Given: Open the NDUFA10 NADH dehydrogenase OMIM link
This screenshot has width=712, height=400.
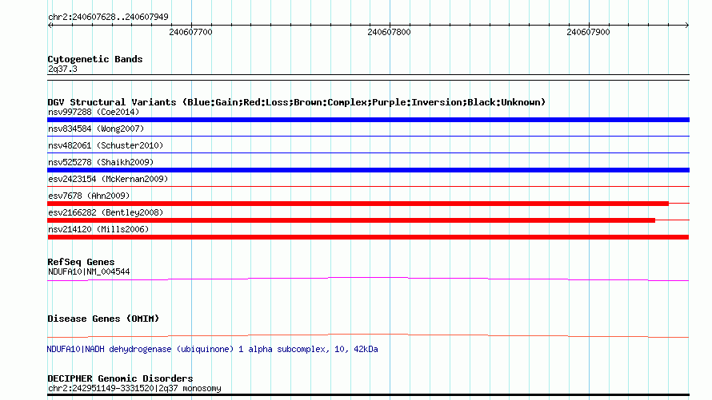Looking at the screenshot, I should [212, 349].
